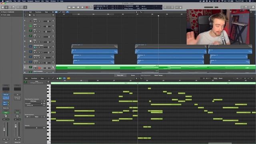Show Flex in tracks area

(x=64, y=12)
